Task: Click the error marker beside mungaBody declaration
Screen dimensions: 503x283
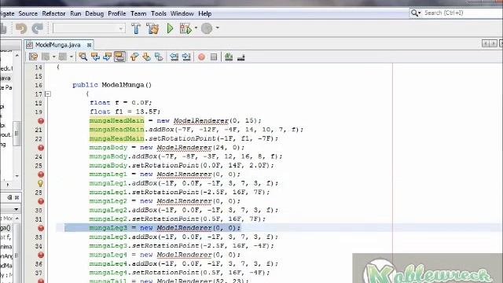Action: pos(41,148)
